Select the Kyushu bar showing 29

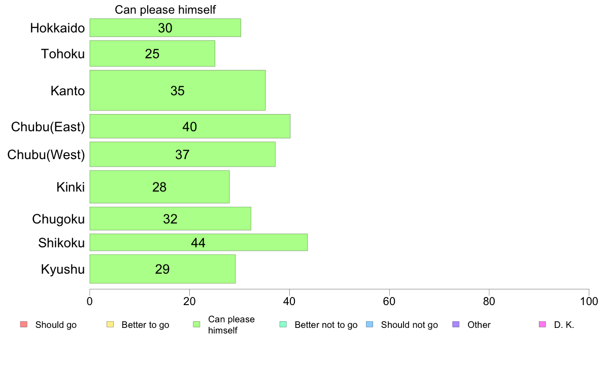(162, 269)
